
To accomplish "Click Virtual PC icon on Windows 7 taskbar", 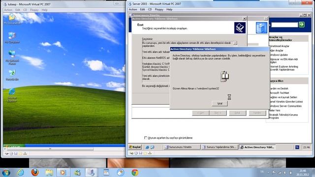I will 91,173.
